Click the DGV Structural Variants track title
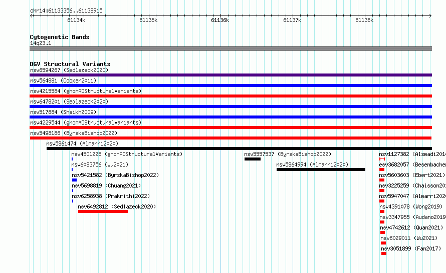This screenshot has height=273, width=446. pos(70,64)
